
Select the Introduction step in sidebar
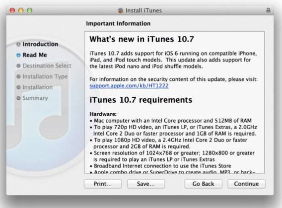click(40, 44)
